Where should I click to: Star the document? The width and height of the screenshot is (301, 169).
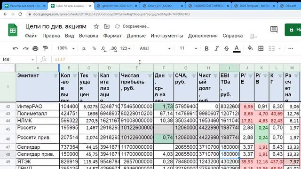click(96, 26)
